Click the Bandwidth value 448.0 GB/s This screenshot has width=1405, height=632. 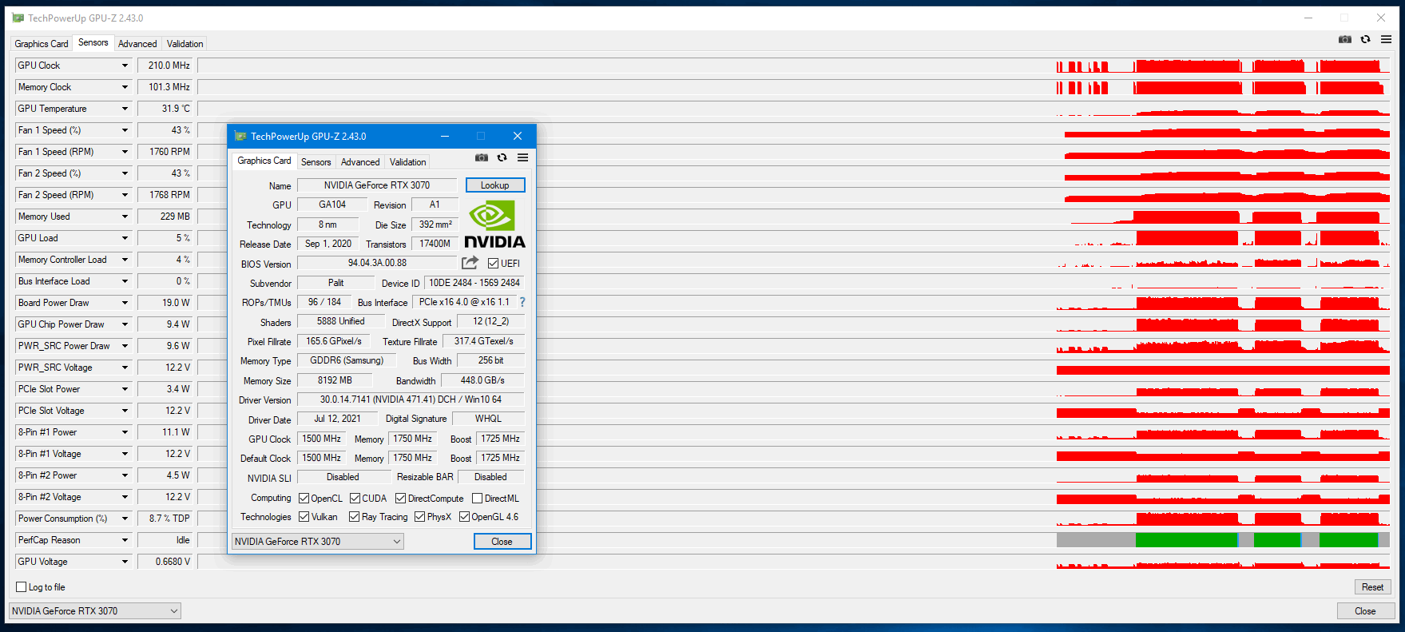(482, 380)
